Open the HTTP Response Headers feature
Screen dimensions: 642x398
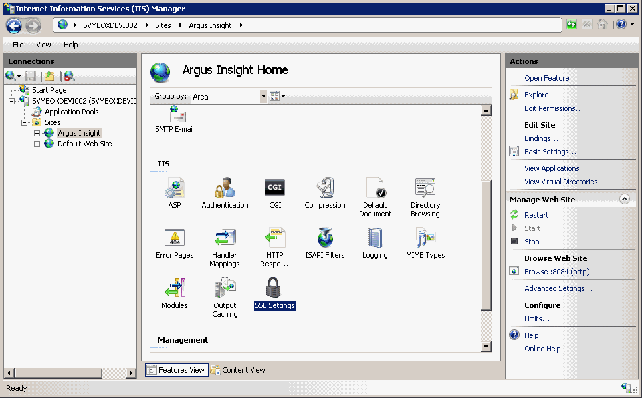[x=274, y=248]
